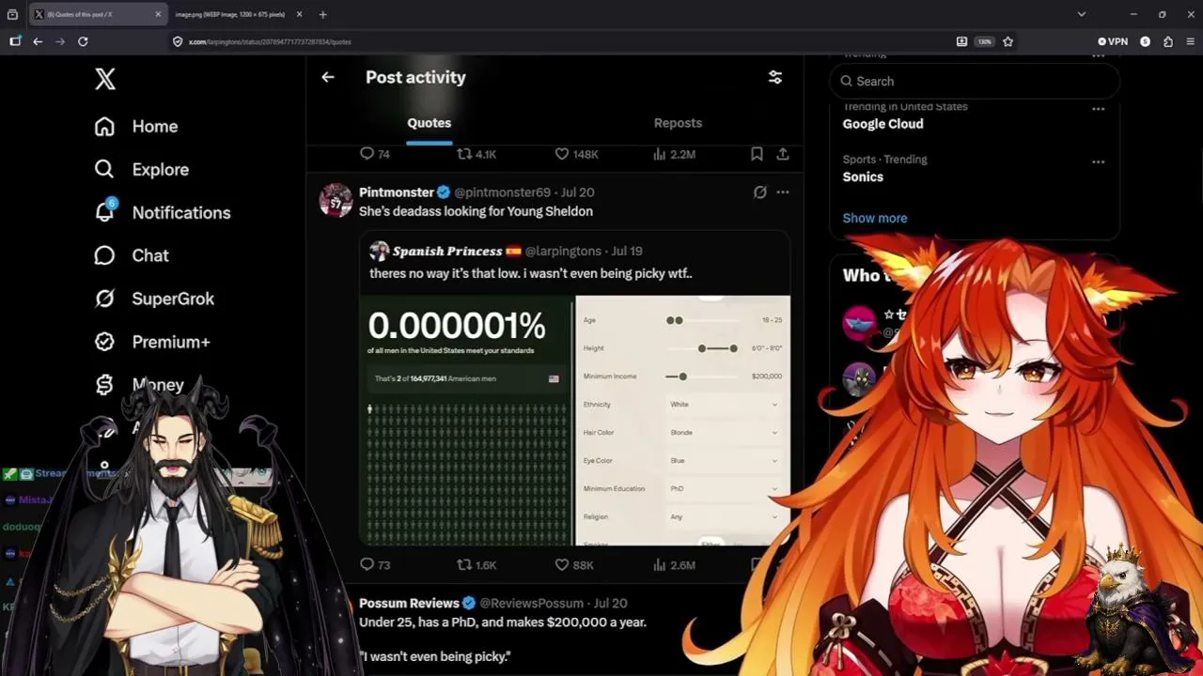Open the more menu on Pintmonster's post
Viewport: 1203px width, 676px height.
point(783,192)
